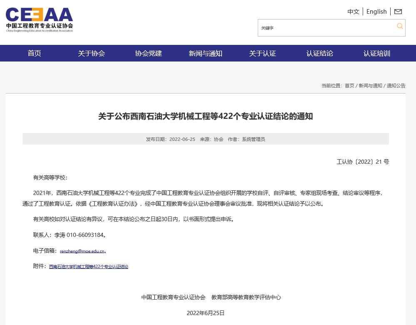Click the 发布日期 2022-06-25 info bar
Viewport: 416px width, 325px height.
(205, 139)
